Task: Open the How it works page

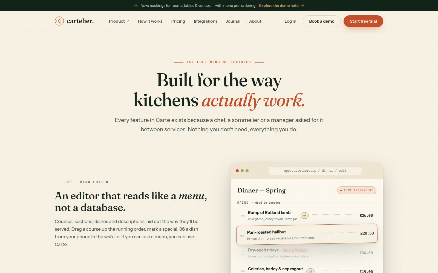Action: (x=150, y=21)
